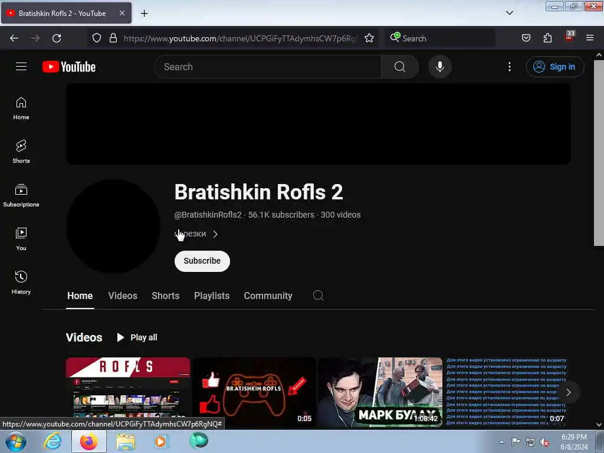The height and width of the screenshot is (453, 604).
Task: Show next videos with carousel arrow
Action: [568, 392]
